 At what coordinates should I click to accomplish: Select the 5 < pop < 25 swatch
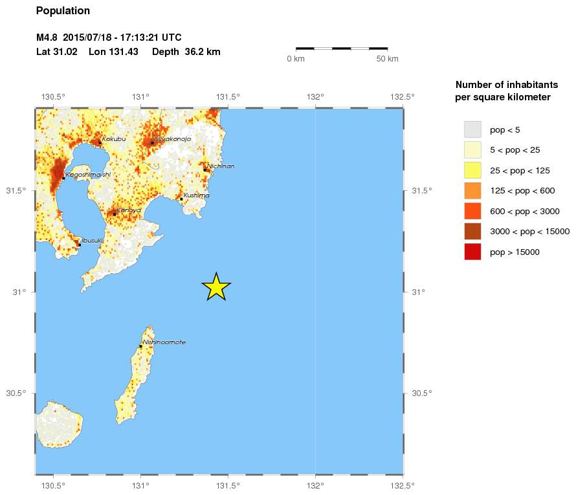click(472, 150)
